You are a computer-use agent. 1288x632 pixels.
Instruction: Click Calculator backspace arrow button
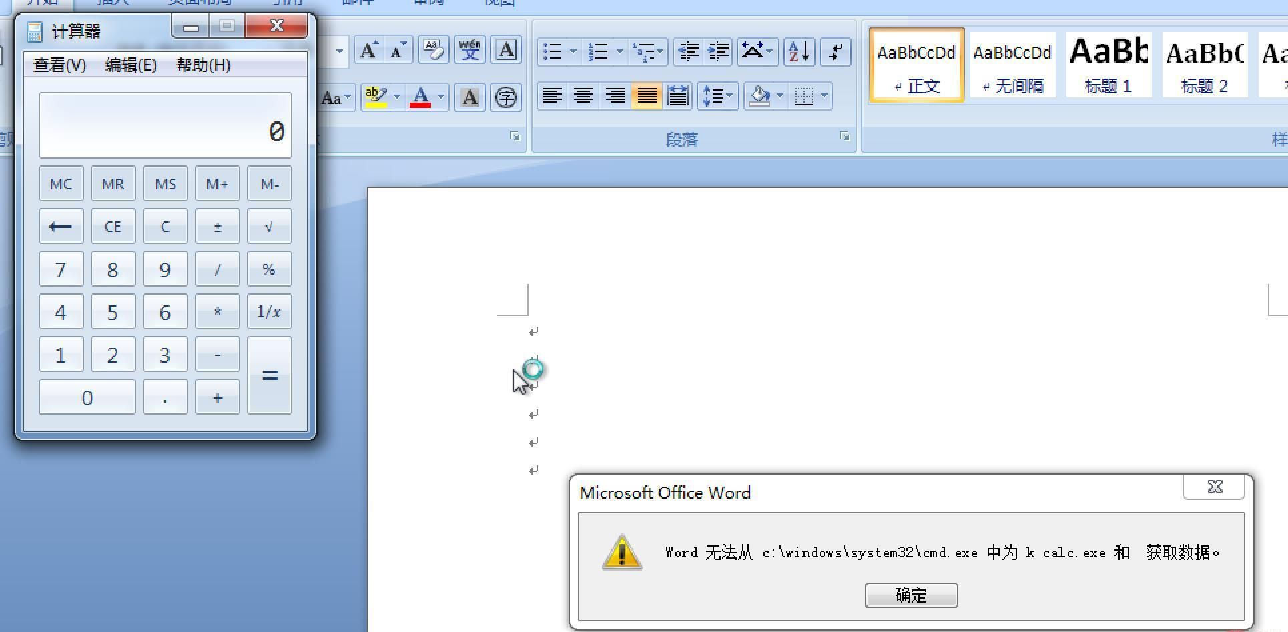[61, 227]
